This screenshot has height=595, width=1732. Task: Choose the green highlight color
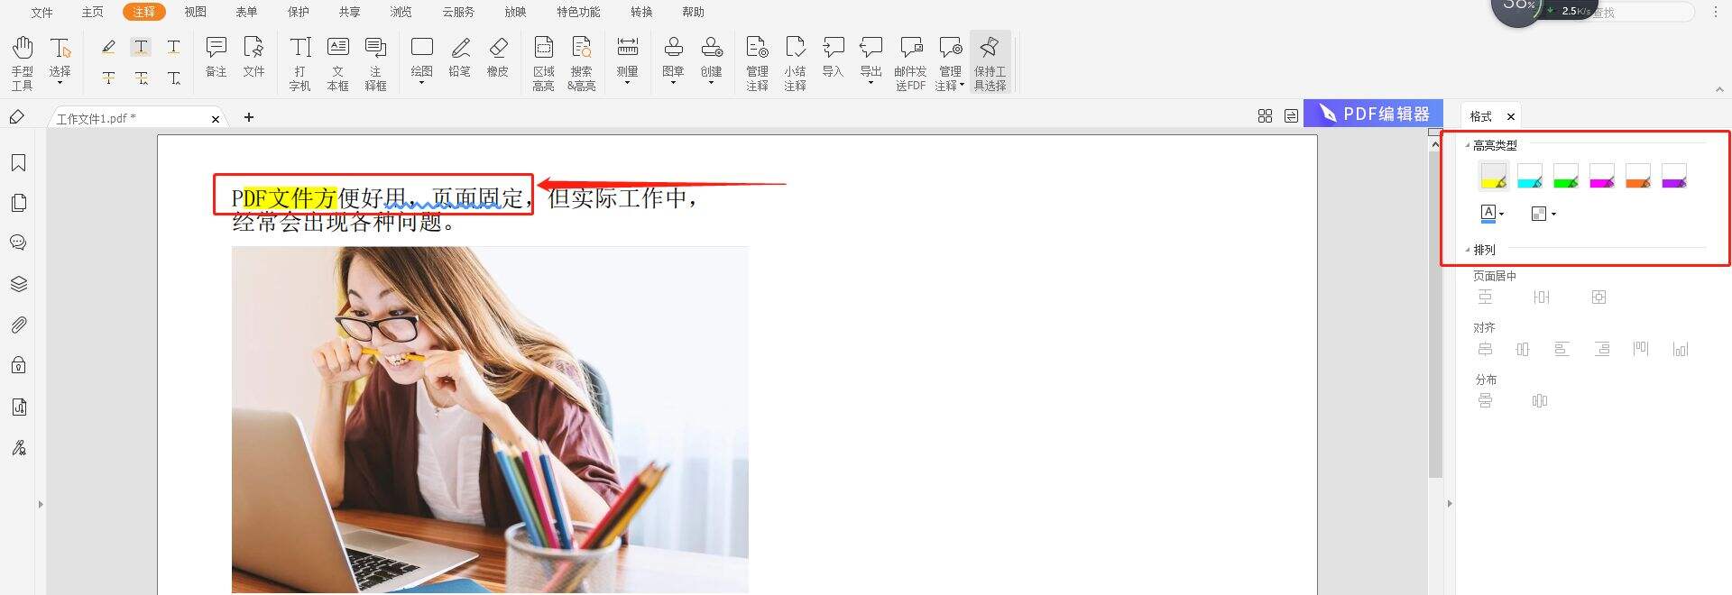click(x=1566, y=176)
